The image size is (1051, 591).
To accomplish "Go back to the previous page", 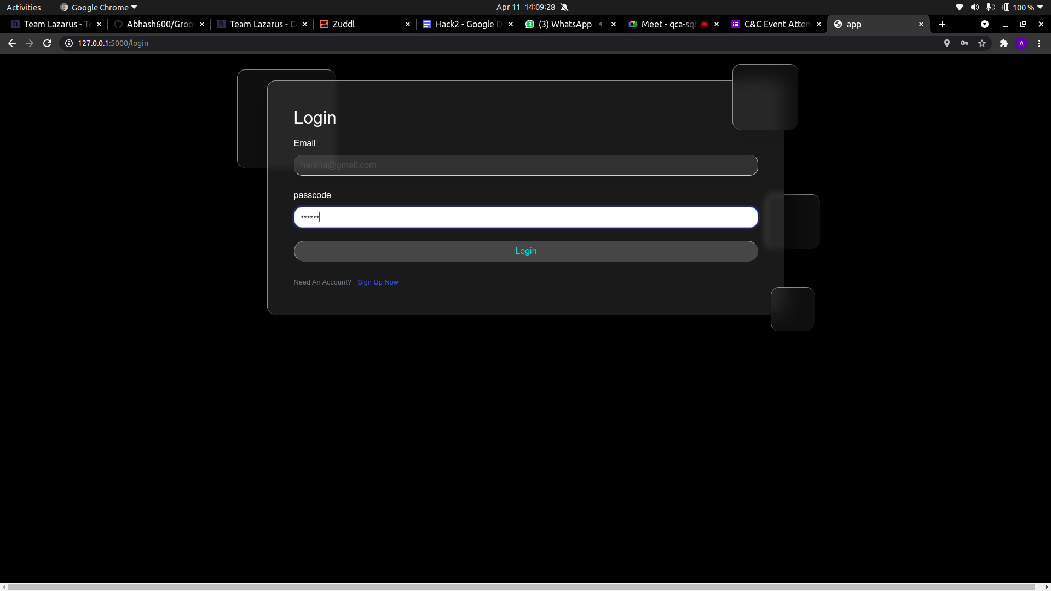I will point(12,43).
